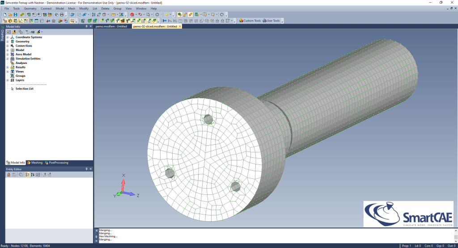Close the perno-02-sliced.modfem tab
458x248 pixels.
[x=180, y=26]
